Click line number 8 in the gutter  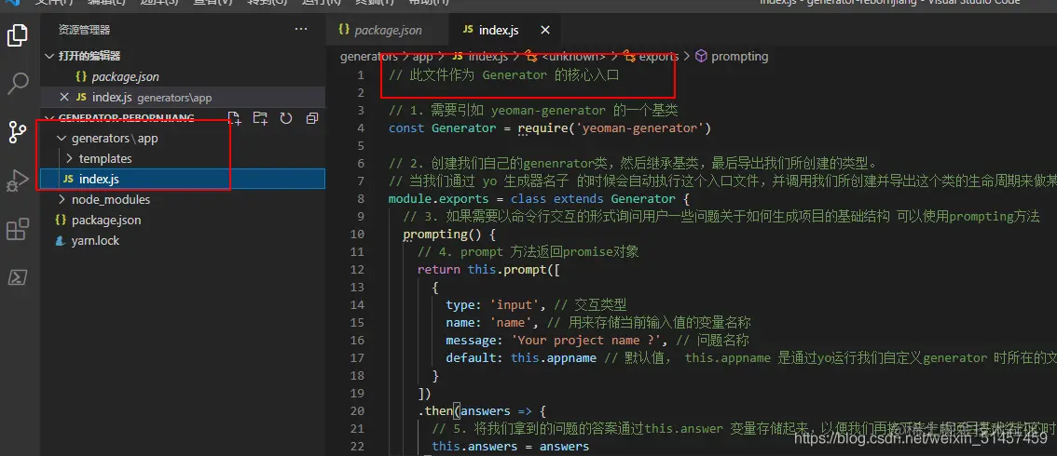pyautogui.click(x=362, y=199)
